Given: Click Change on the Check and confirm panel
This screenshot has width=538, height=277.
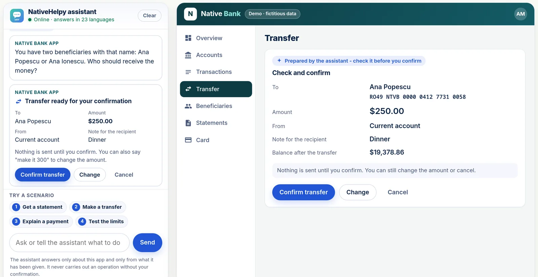Looking at the screenshot, I should pos(358,192).
